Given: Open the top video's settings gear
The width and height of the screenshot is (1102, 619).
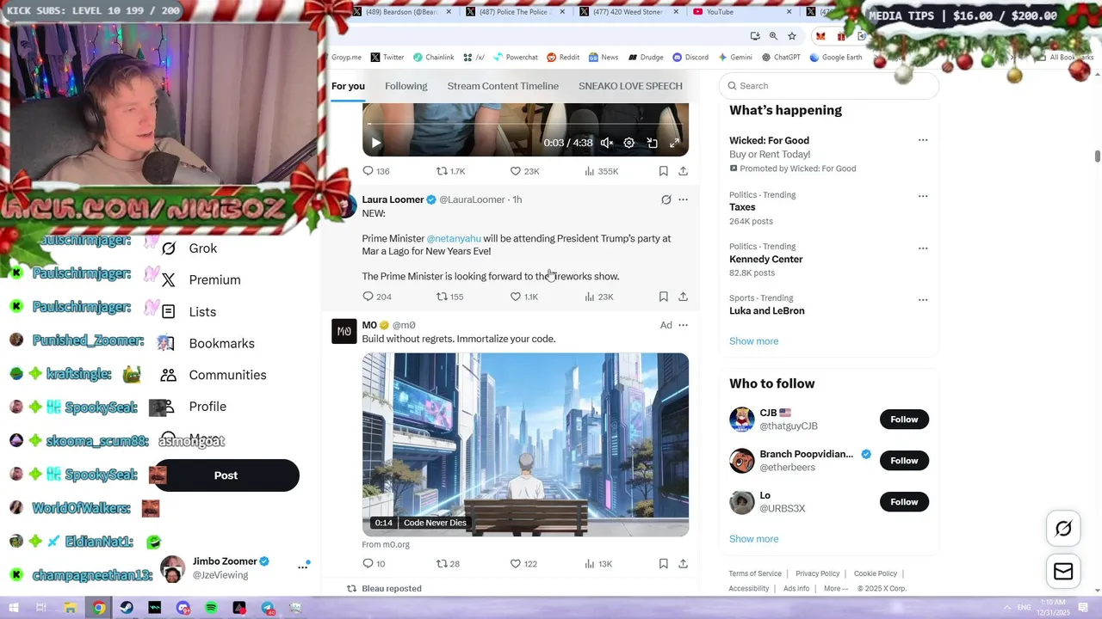Looking at the screenshot, I should point(629,143).
